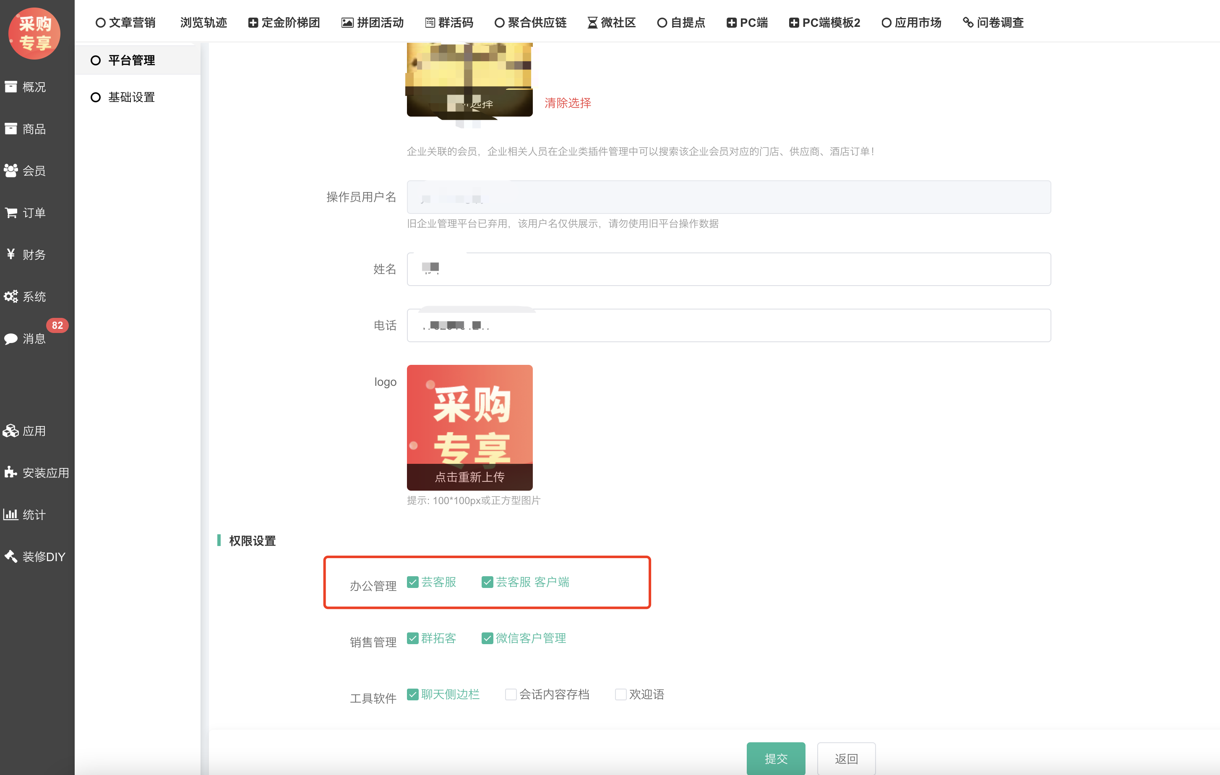This screenshot has height=775, width=1220.
Task: Uncheck 微信客户管理 permission
Action: 487,638
